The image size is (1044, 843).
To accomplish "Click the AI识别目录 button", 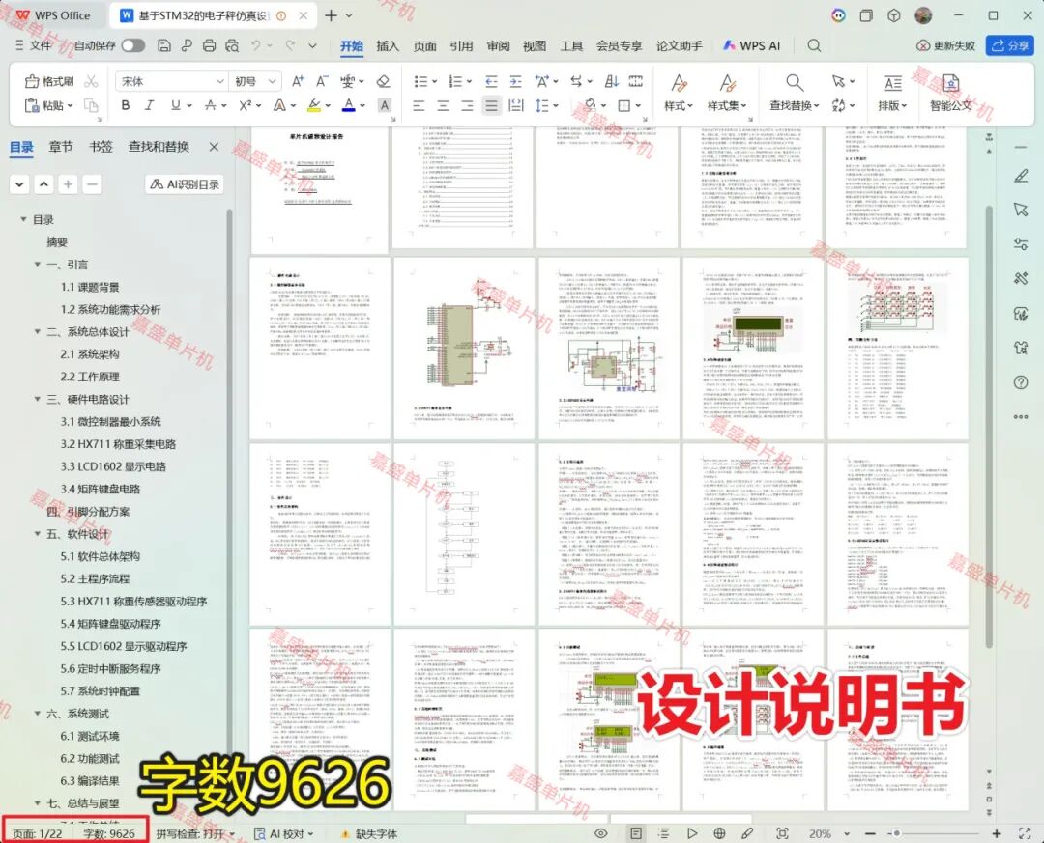I will click(x=185, y=184).
